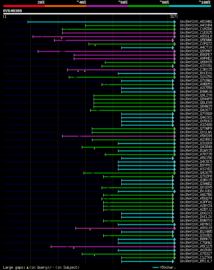Click the arrowhead ending the UniRef100_B5IJL7 bar
This screenshot has height=270, width=214.
(173, 261)
